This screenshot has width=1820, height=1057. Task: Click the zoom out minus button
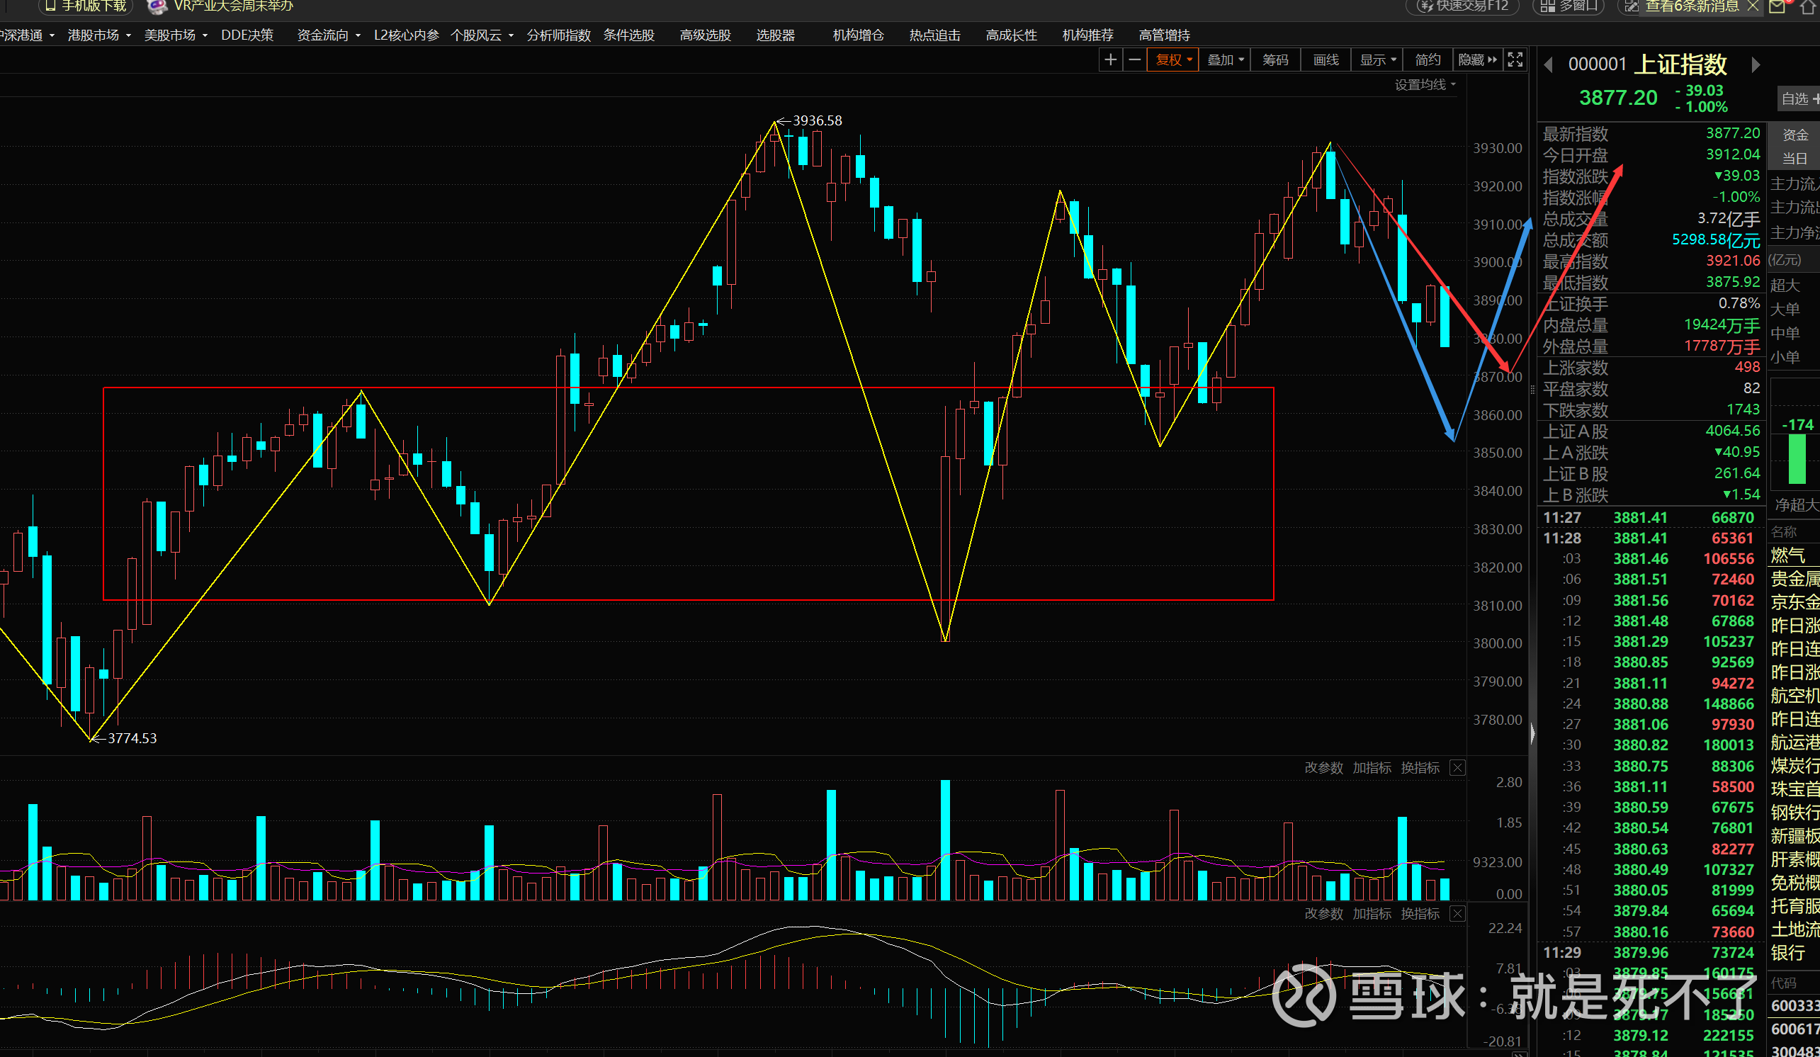click(1135, 60)
